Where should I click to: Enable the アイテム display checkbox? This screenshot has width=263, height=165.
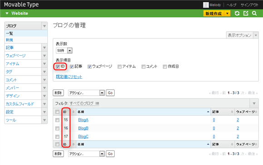click(119, 66)
